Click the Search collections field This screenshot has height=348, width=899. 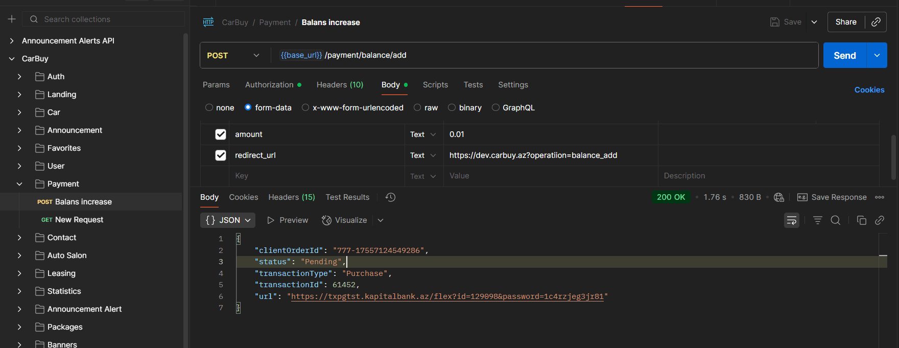pyautogui.click(x=104, y=19)
